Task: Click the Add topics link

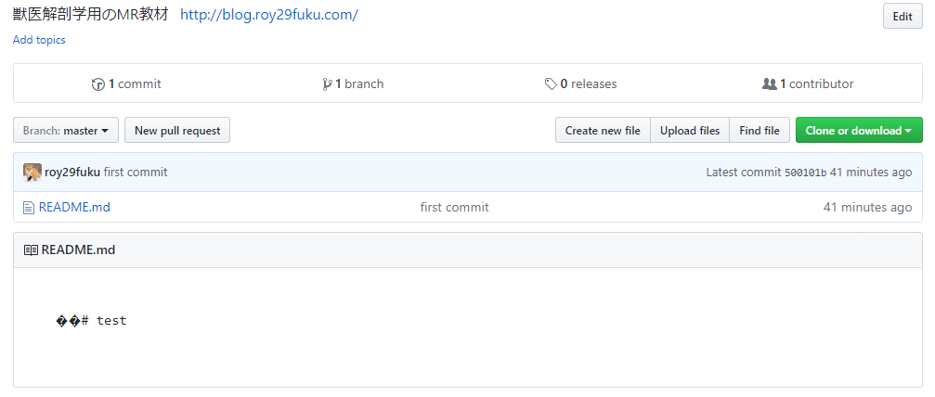Action: pyautogui.click(x=39, y=40)
